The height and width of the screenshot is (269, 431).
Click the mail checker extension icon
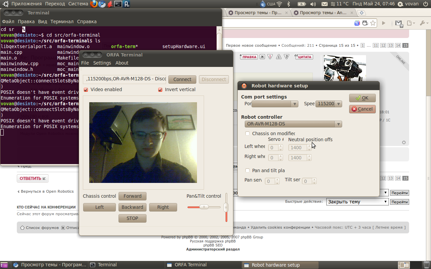399,23
